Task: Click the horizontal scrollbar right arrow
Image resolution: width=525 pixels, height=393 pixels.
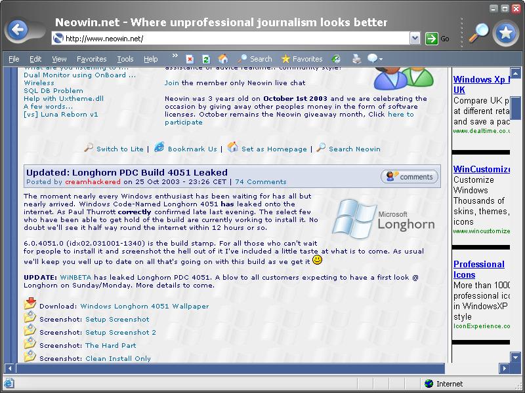Action: pyautogui.click(x=504, y=369)
